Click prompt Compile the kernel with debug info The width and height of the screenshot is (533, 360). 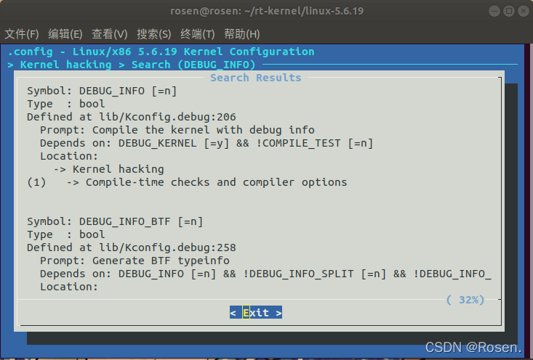pyautogui.click(x=177, y=130)
